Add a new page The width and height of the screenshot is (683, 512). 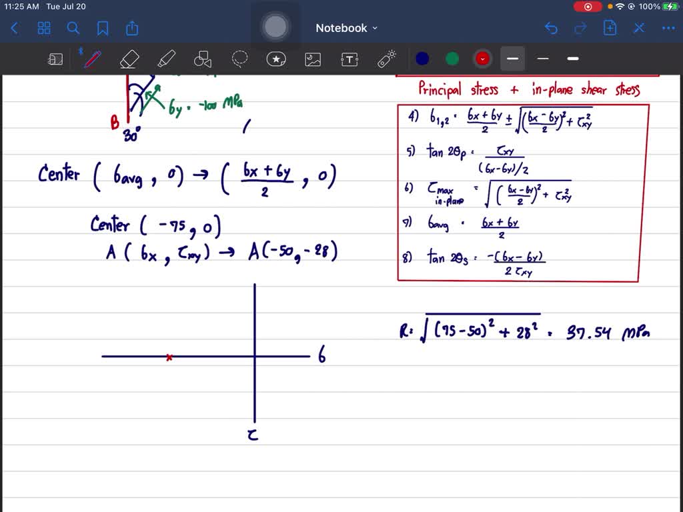click(x=611, y=28)
